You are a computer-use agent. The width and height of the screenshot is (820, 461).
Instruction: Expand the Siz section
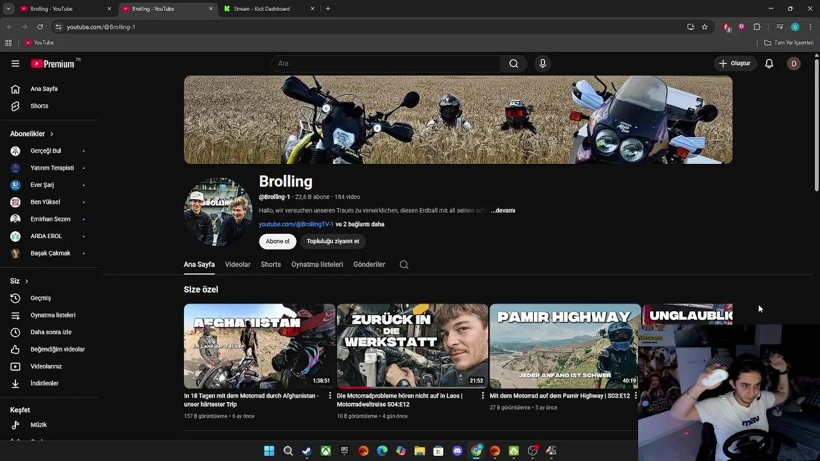[x=19, y=281]
